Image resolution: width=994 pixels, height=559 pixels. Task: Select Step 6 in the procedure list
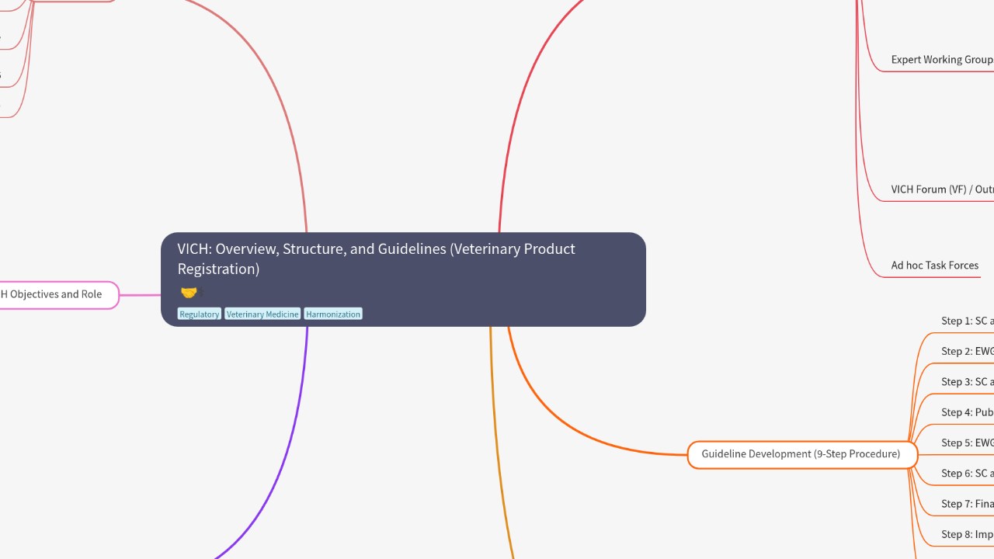967,473
